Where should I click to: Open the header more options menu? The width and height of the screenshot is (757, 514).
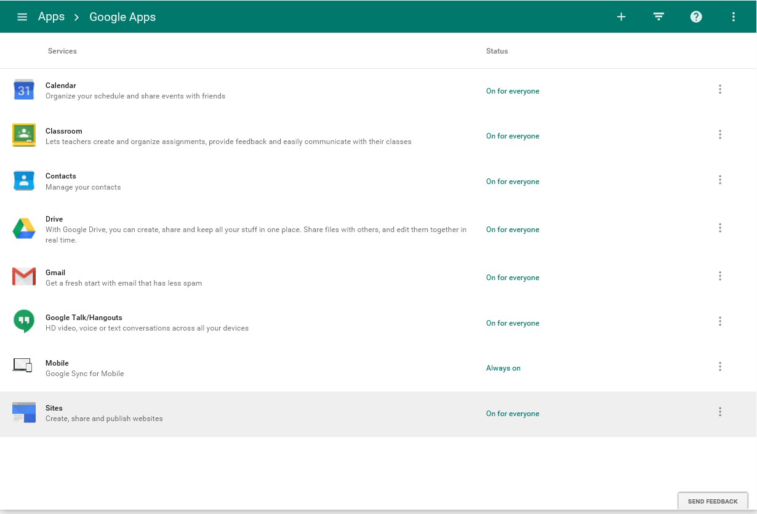click(734, 17)
